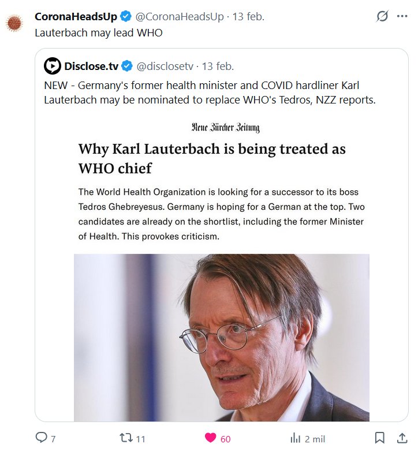Expand the three-dots more options menu

tap(402, 17)
